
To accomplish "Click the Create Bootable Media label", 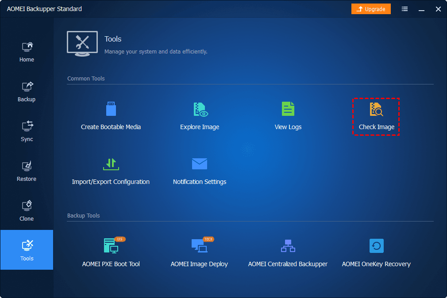I will pyautogui.click(x=111, y=127).
